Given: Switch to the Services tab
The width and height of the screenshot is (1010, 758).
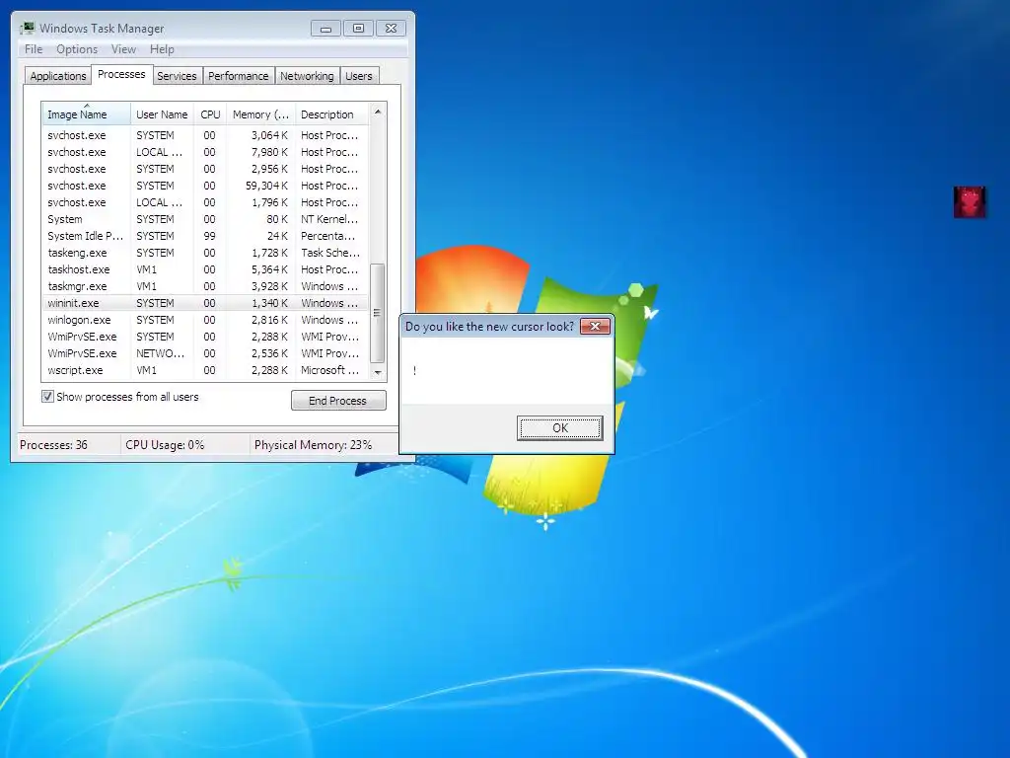Looking at the screenshot, I should [177, 76].
